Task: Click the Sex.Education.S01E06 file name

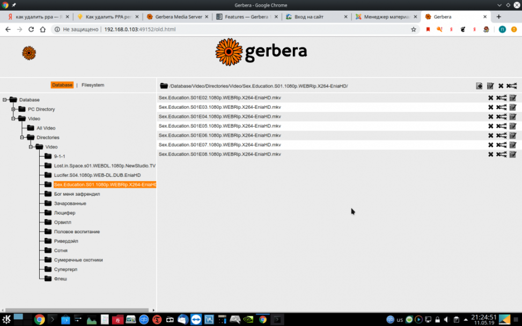Action: 220,136
